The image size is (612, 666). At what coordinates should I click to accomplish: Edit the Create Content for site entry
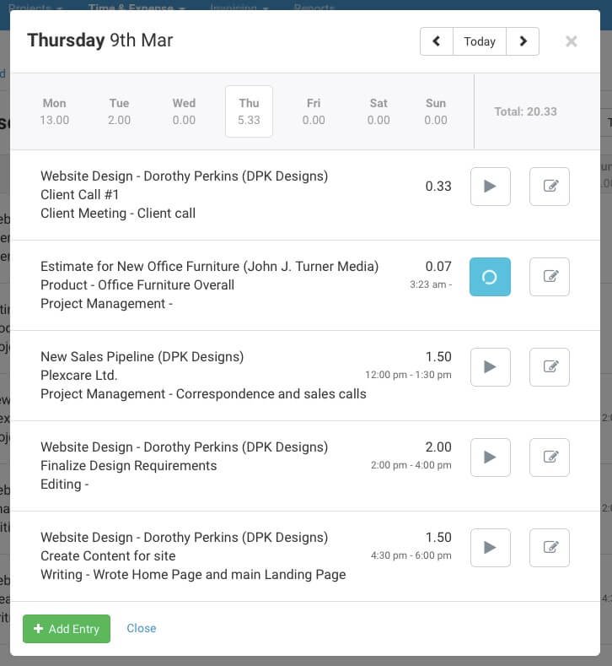click(x=550, y=548)
